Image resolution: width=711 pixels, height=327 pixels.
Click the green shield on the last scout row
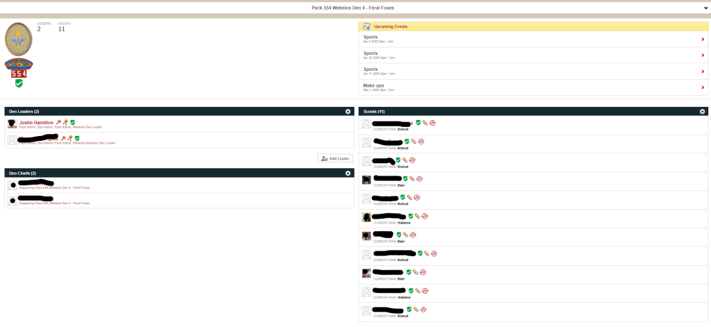[x=409, y=310]
